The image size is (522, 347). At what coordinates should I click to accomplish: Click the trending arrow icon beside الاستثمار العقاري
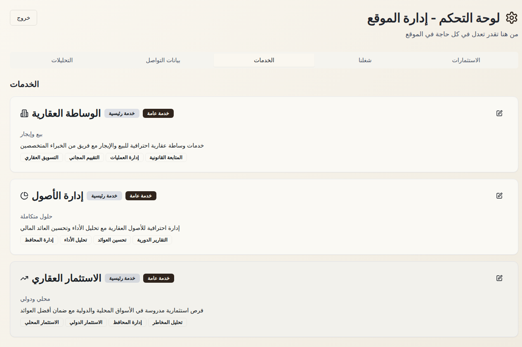point(24,278)
